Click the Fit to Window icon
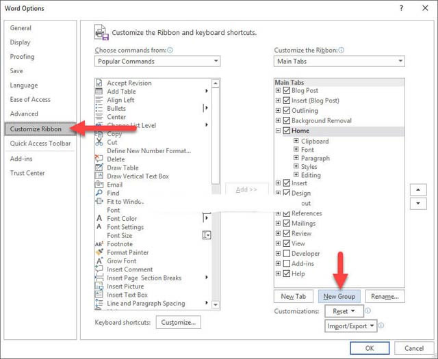Image resolution: width=438 pixels, height=359 pixels. point(99,201)
